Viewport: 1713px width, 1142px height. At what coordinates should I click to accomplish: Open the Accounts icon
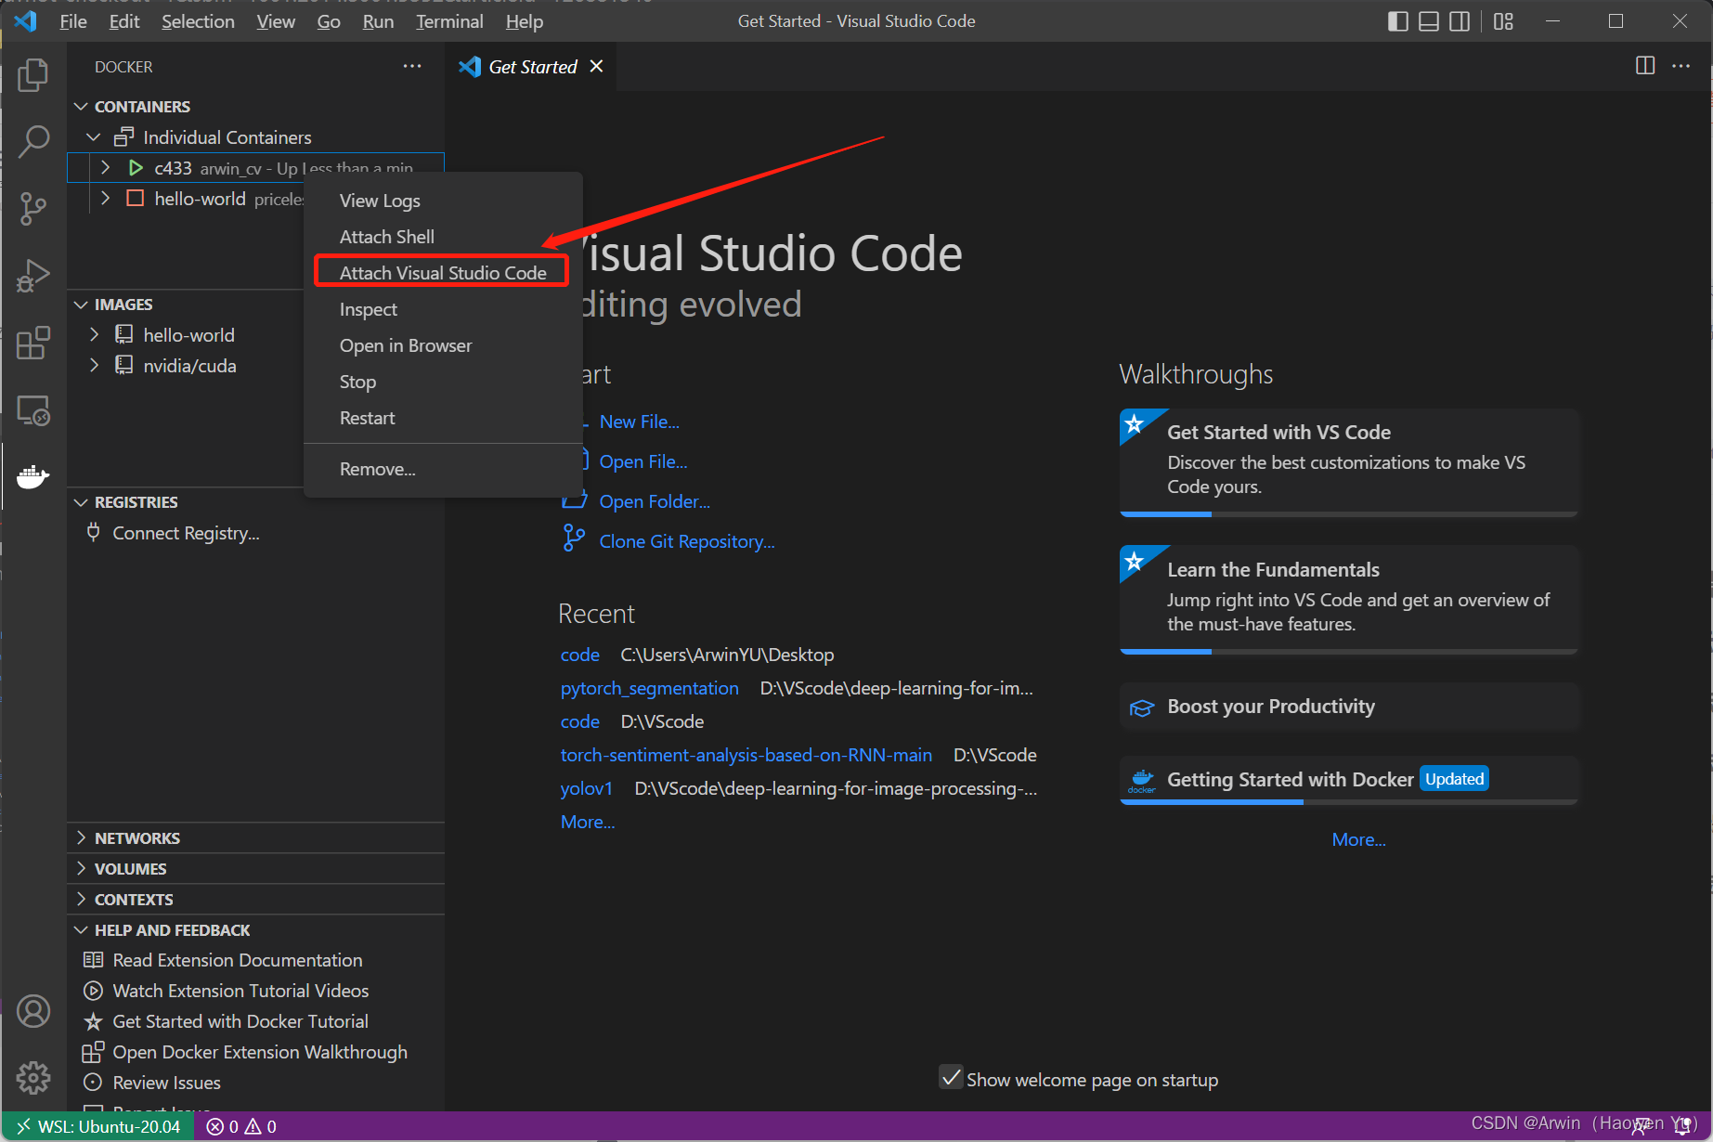(x=33, y=1011)
